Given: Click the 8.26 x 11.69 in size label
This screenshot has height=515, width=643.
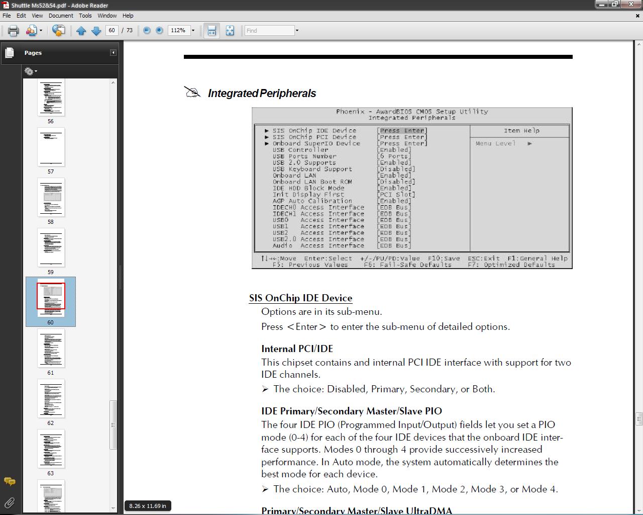Looking at the screenshot, I should coord(148,506).
